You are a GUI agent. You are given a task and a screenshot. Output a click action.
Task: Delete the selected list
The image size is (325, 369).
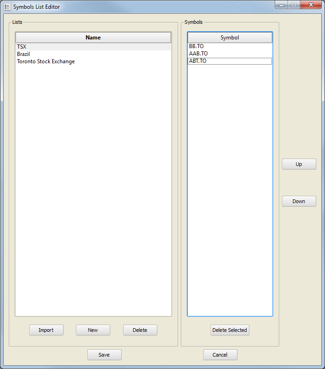pyautogui.click(x=140, y=330)
